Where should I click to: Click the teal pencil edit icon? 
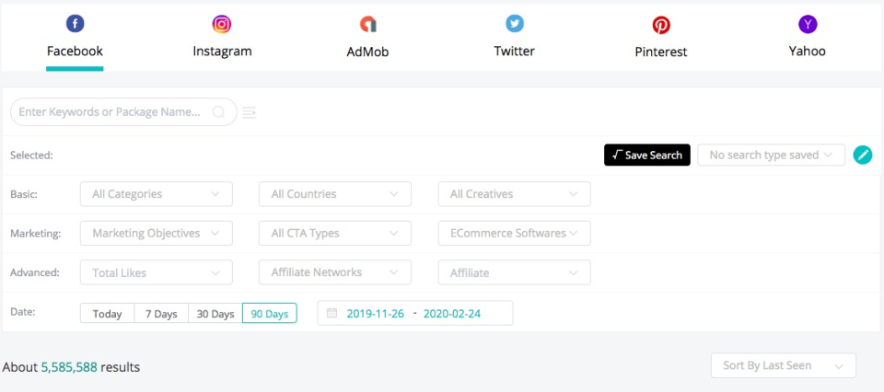(x=863, y=155)
